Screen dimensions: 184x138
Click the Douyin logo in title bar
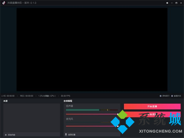tap(4, 3)
